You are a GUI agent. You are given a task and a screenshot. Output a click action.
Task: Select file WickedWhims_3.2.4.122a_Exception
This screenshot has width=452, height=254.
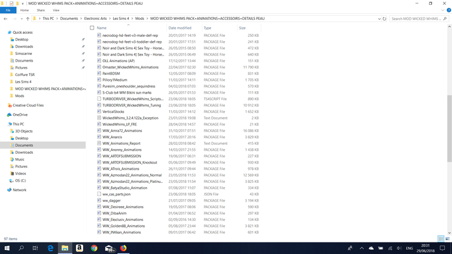click(130, 118)
